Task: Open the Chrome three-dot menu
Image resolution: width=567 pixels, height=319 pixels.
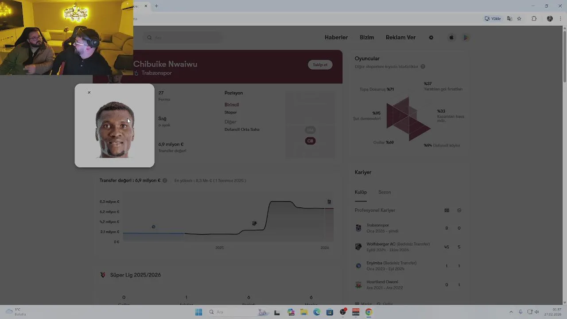Action: coord(561,19)
